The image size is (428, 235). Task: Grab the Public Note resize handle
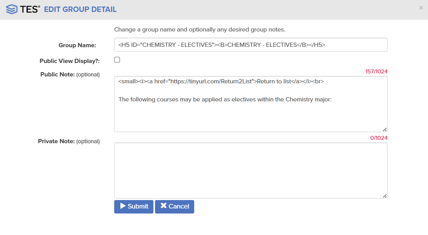pyautogui.click(x=385, y=129)
